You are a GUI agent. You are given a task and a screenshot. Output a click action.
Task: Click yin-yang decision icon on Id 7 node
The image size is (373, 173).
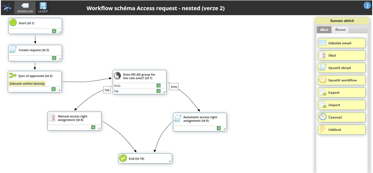pos(118,76)
